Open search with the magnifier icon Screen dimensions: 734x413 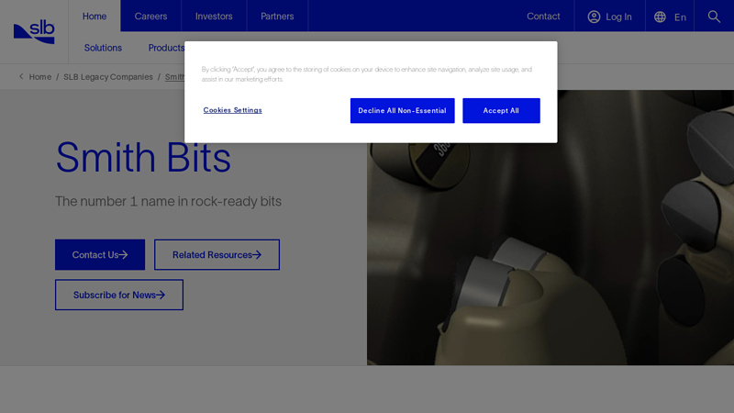[x=714, y=17]
